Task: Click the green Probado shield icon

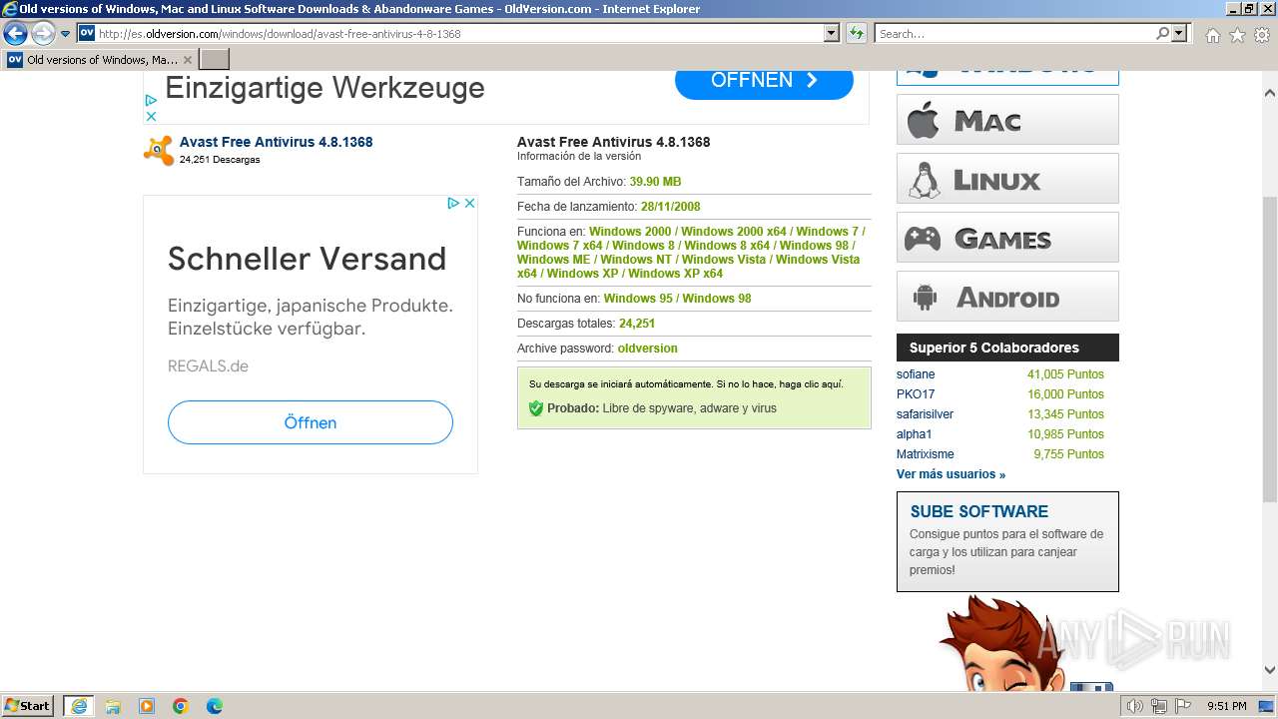Action: [536, 408]
